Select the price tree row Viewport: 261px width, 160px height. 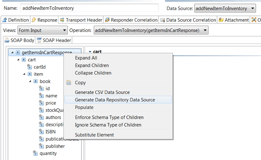(48, 103)
